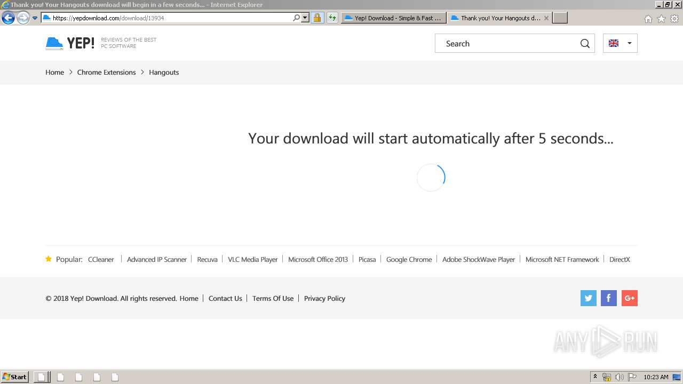Refresh the page with the reload icon
Viewport: 683px width, 384px height.
coord(332,18)
